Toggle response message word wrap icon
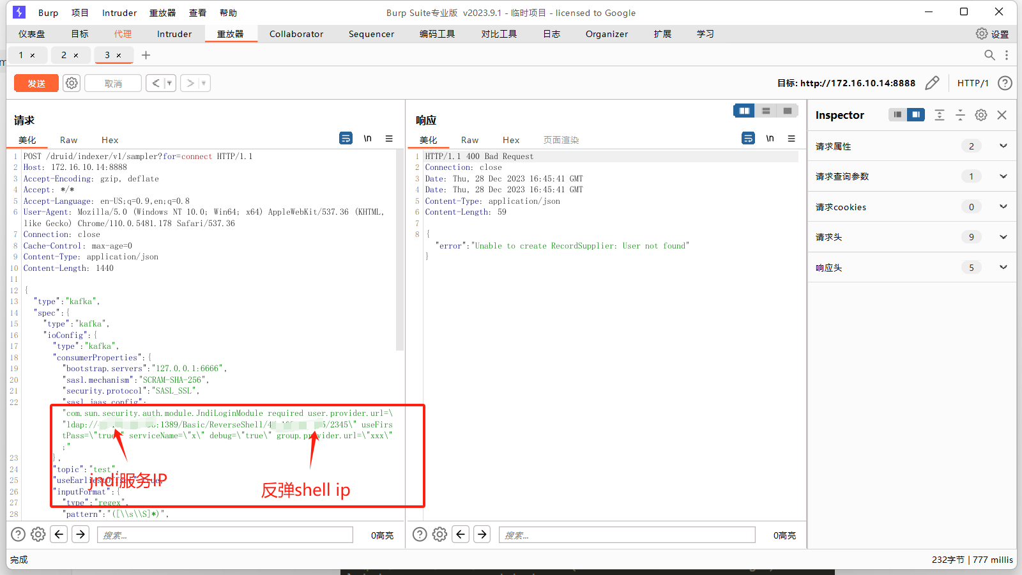Viewport: 1022px width, 575px height. tap(748, 138)
